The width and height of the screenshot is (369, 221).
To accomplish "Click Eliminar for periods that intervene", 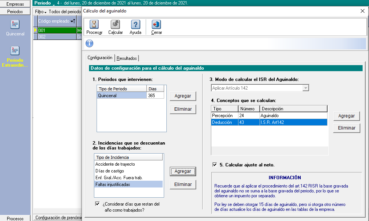I will pos(183,109).
